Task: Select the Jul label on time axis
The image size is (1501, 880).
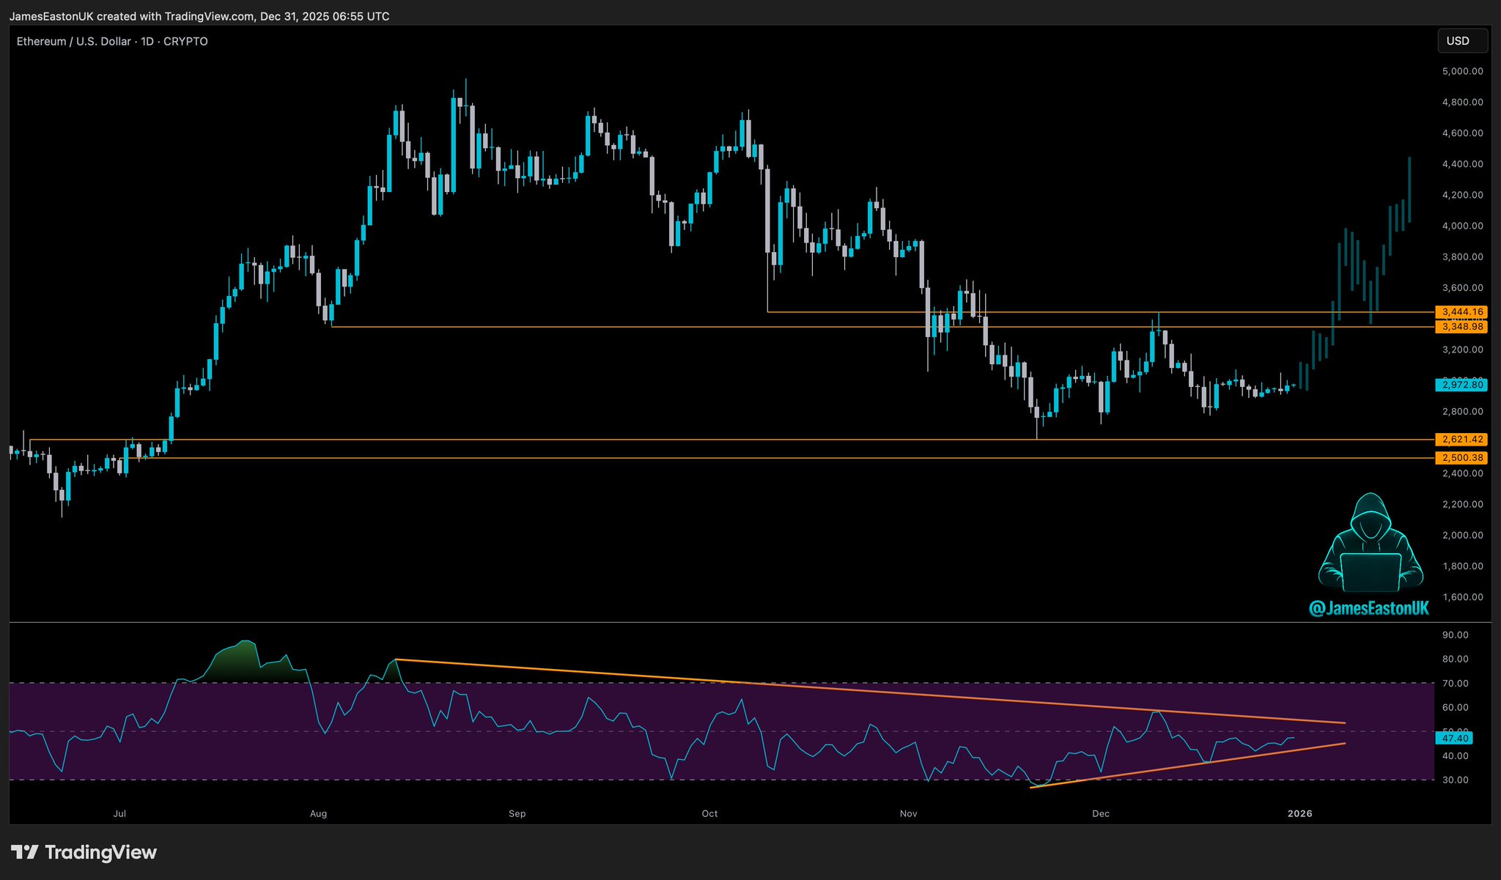Action: 119,813
